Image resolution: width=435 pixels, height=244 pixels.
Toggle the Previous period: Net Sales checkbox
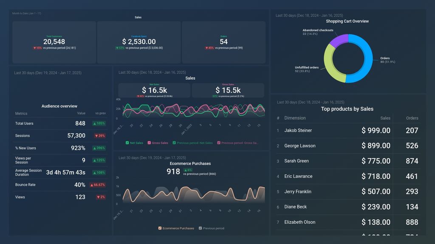(174, 143)
